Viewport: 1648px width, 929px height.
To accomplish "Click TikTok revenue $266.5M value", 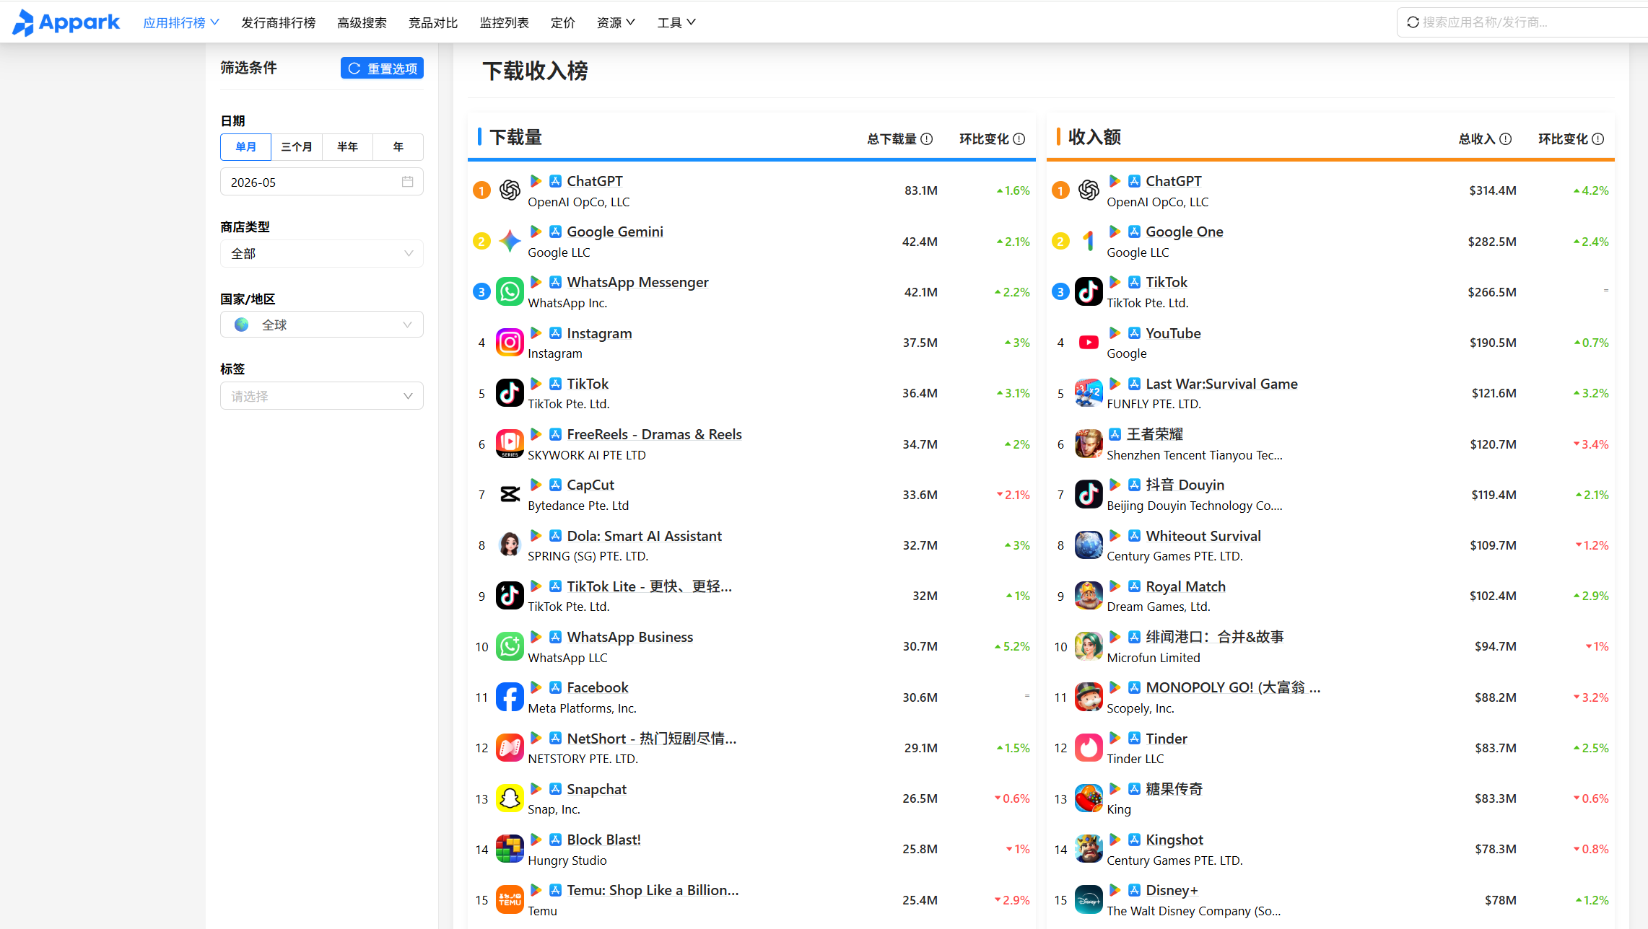I will 1492,292.
